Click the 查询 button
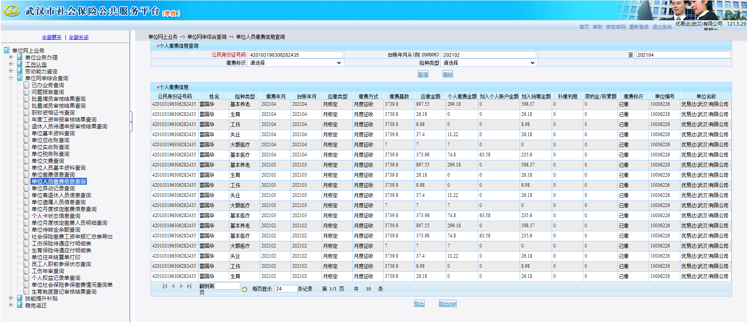This screenshot has height=322, width=747. [x=423, y=74]
